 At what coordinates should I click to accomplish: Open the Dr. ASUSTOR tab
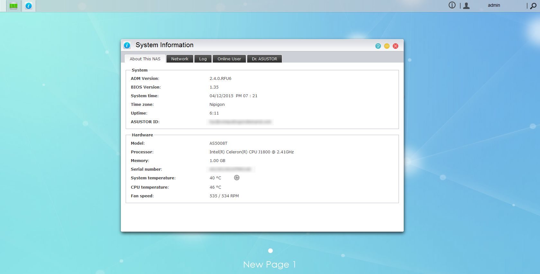click(265, 59)
